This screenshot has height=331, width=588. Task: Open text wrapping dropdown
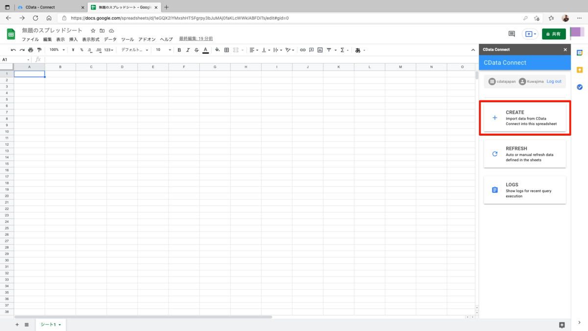[x=278, y=50]
